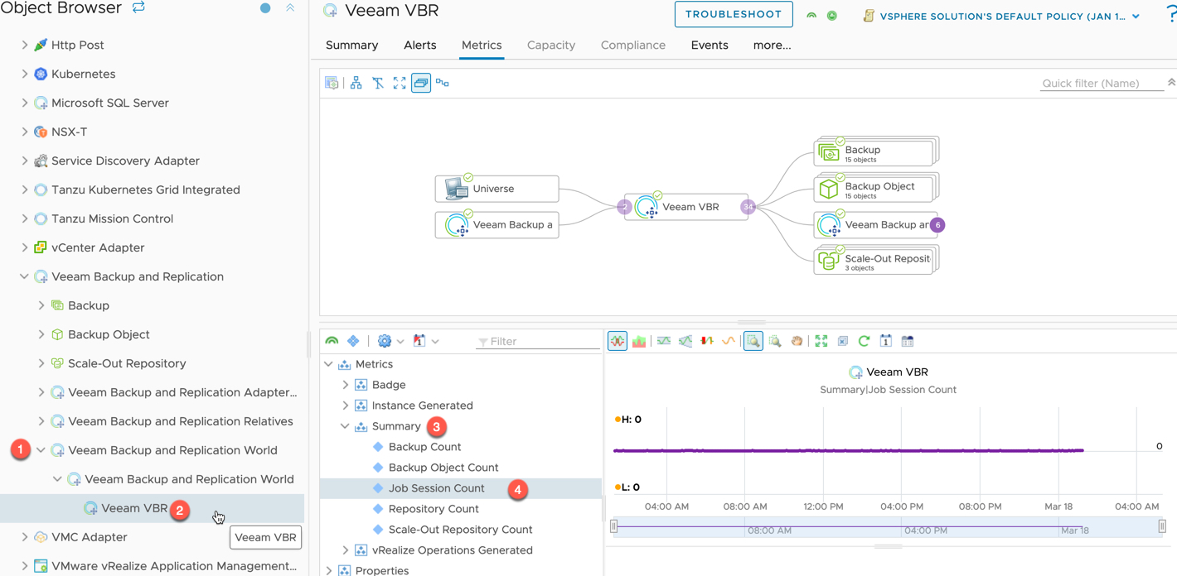The width and height of the screenshot is (1177, 576).
Task: Select the Veeam VBR tree item
Action: coord(134,508)
